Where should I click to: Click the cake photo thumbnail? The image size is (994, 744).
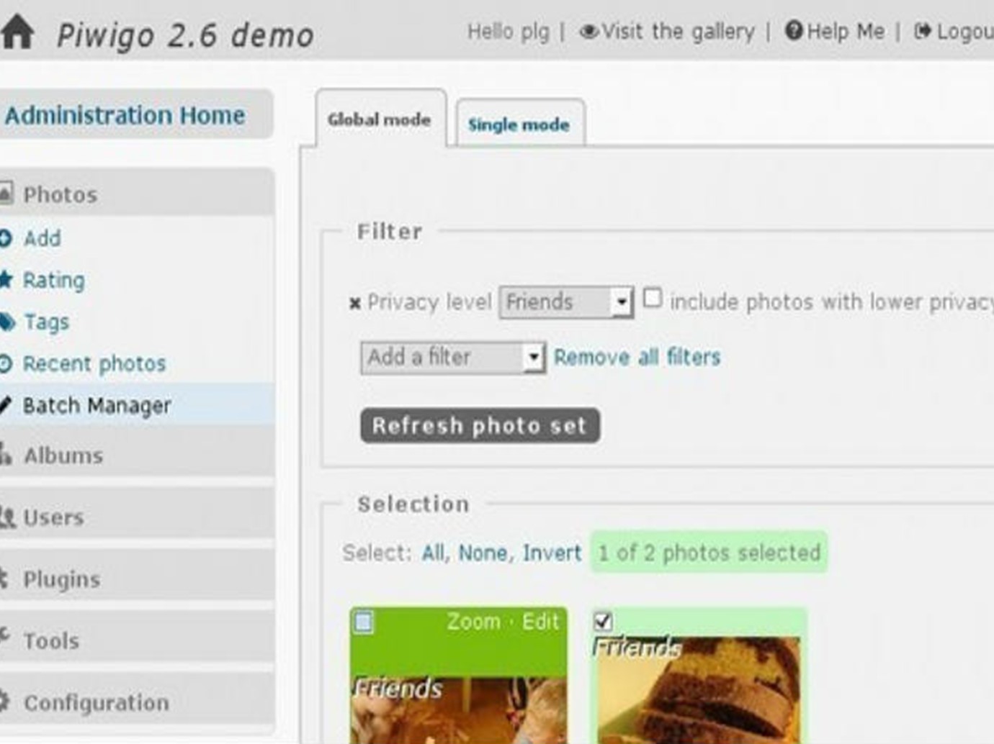click(x=698, y=691)
